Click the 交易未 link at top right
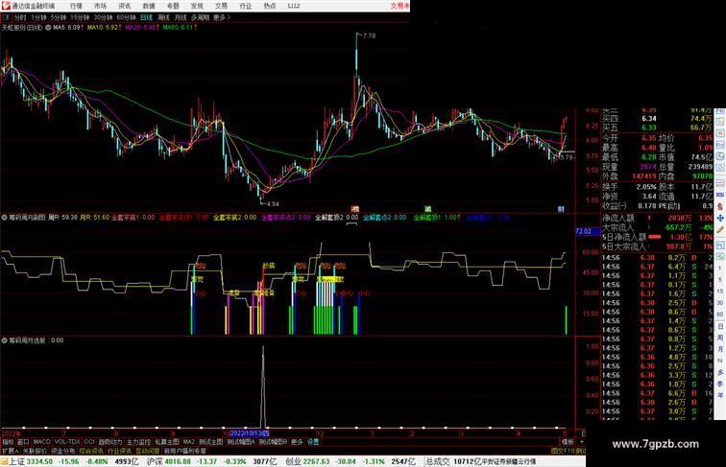Viewport: 726px width, 467px height. click(x=400, y=6)
